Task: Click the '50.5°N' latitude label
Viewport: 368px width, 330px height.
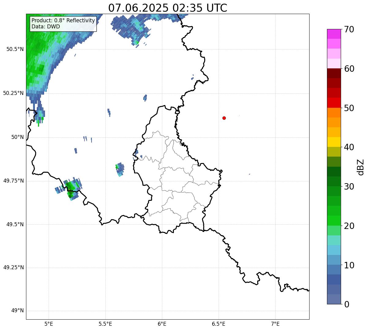Action: tap(15, 49)
